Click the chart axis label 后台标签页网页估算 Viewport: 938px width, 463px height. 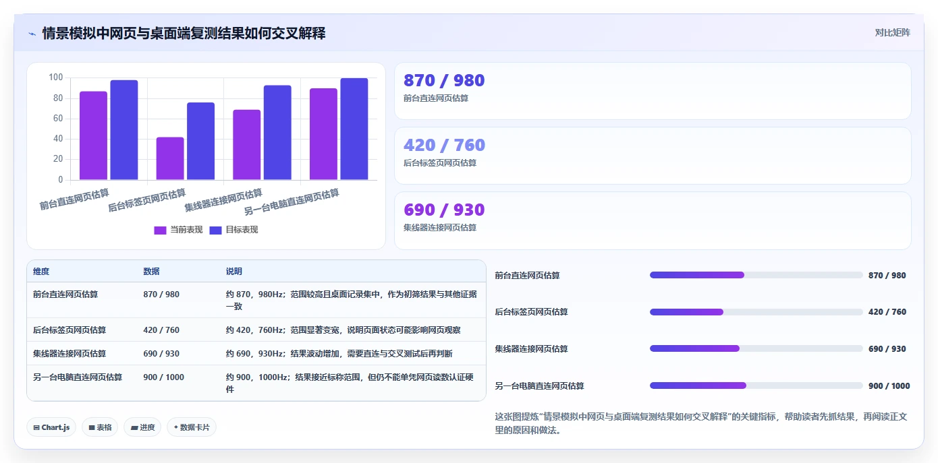click(147, 200)
